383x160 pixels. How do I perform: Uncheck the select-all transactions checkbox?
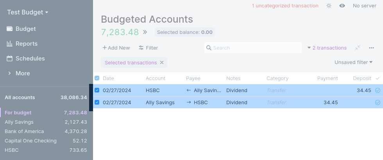97,78
